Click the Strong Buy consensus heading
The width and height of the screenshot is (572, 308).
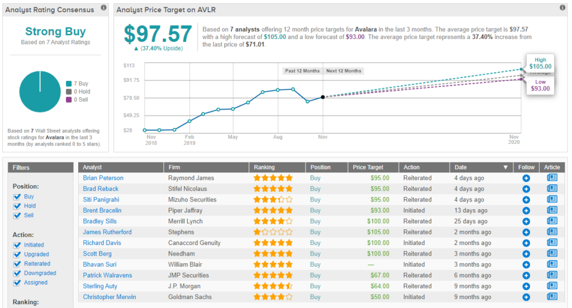pos(55,32)
